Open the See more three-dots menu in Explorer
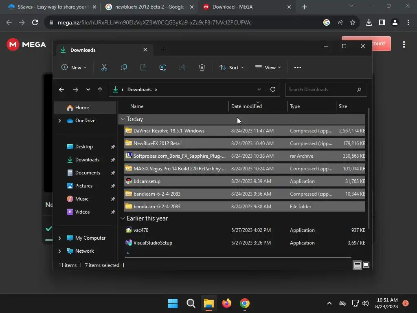This screenshot has width=417, height=313. (x=298, y=68)
